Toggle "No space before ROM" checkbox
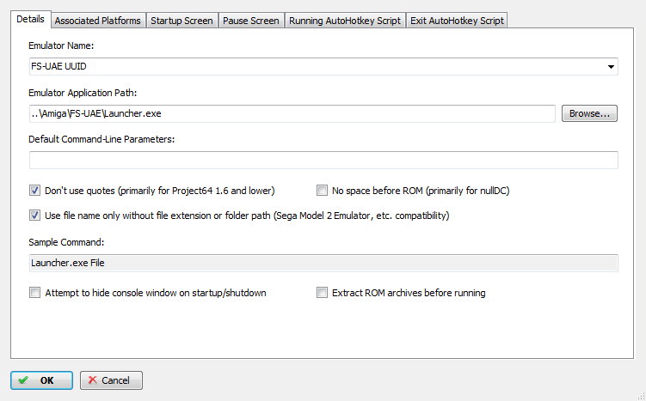 click(322, 191)
